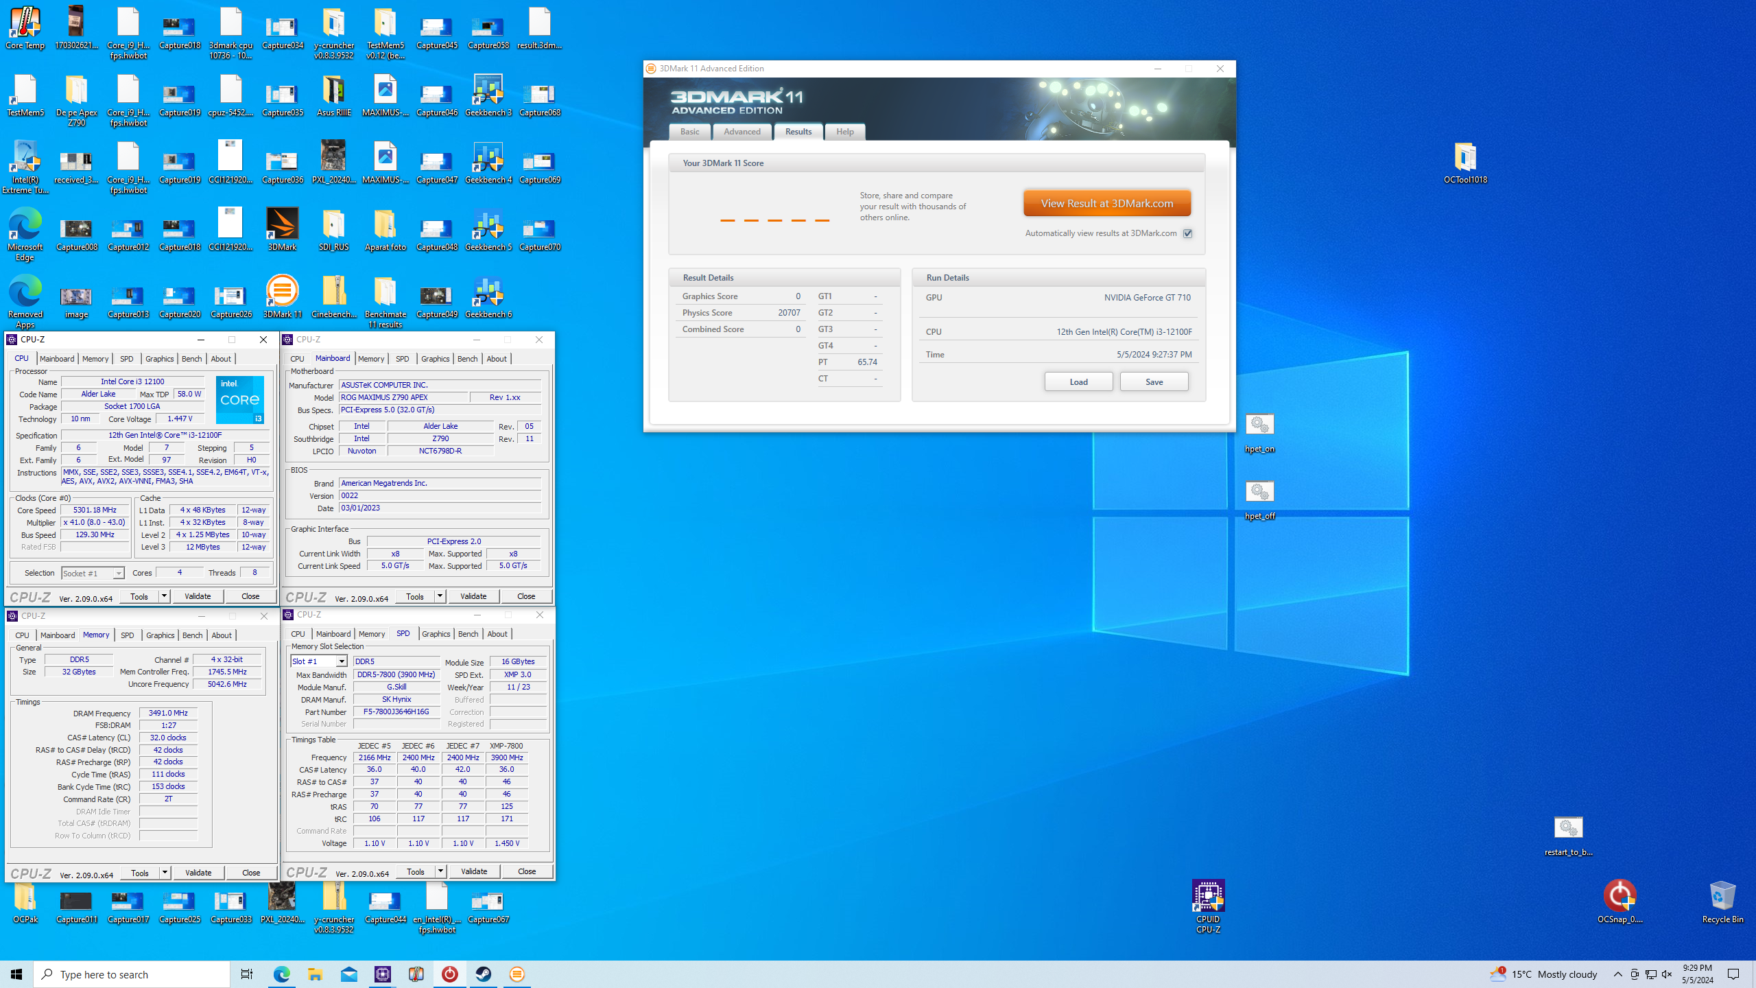Open OCPak folder on desktop
1756x988 pixels.
tap(25, 901)
